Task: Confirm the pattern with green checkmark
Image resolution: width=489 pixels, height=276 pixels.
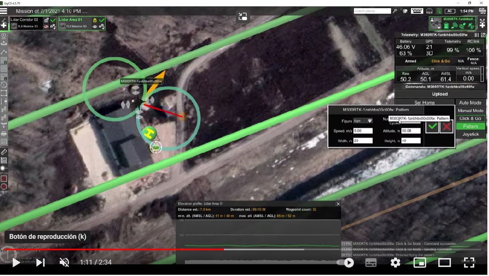Action: click(x=432, y=126)
